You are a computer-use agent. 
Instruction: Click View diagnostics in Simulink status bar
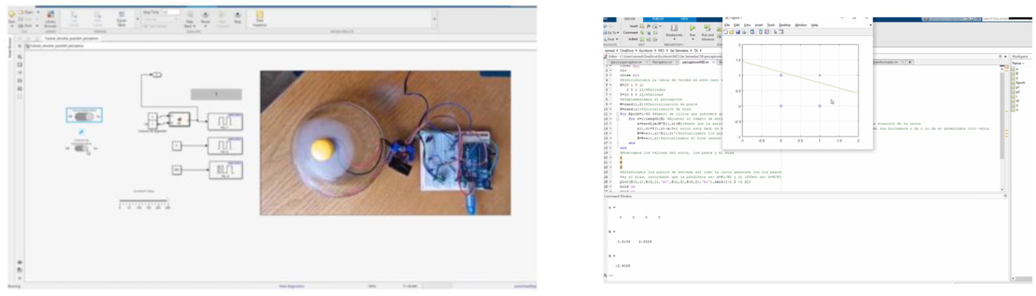[291, 286]
